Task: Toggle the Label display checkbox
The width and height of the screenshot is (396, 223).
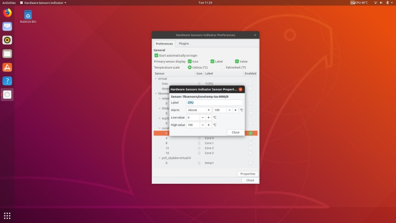Action: coord(212,61)
